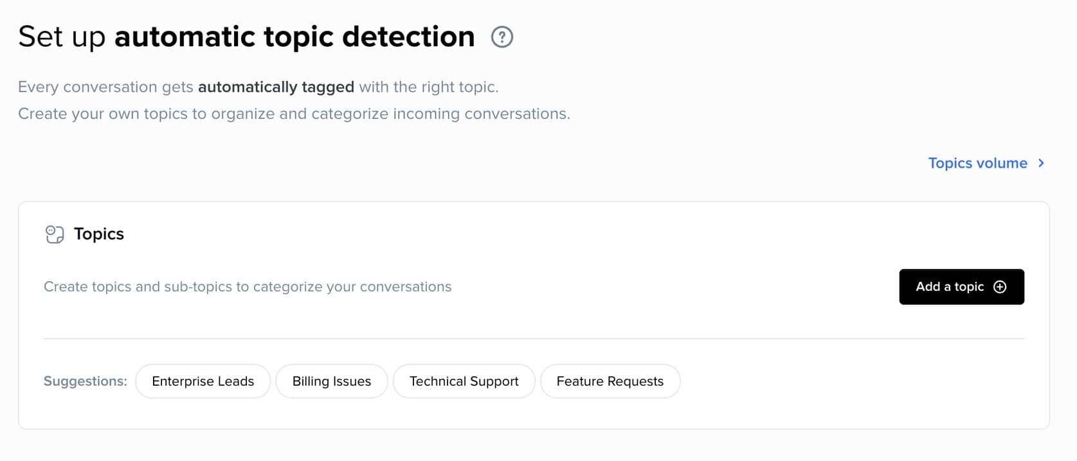Click the 'with the right topic' text
Image resolution: width=1077 pixels, height=461 pixels.
(x=428, y=87)
